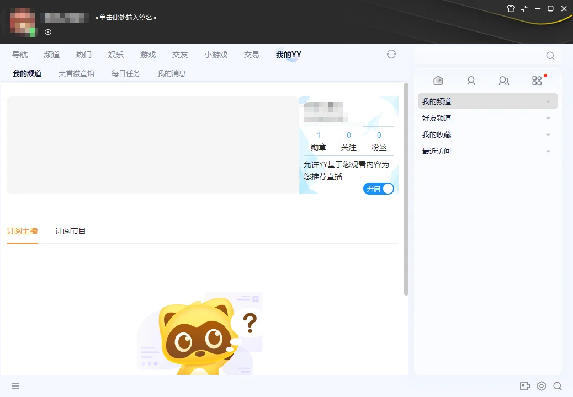Viewport: 573px width, 397px height.
Task: Open the hexagon settings icon at bottom
Action: pos(542,385)
